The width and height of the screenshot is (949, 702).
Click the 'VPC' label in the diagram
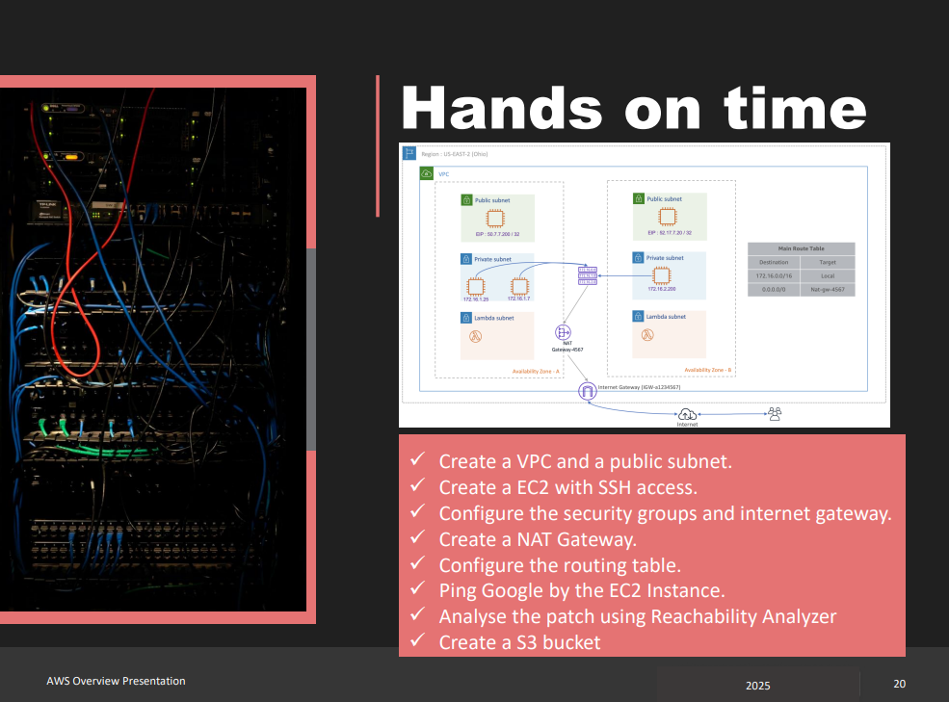443,174
